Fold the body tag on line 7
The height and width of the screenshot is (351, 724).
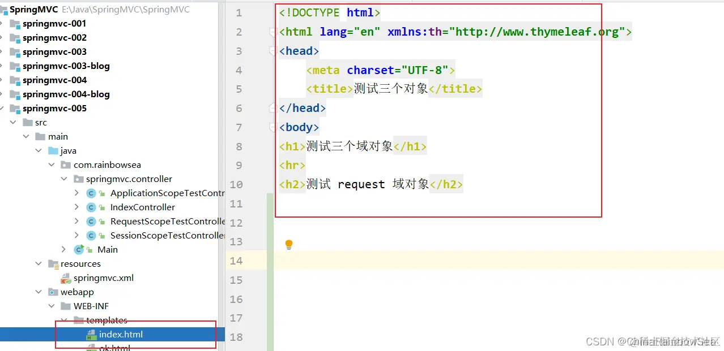(x=274, y=128)
